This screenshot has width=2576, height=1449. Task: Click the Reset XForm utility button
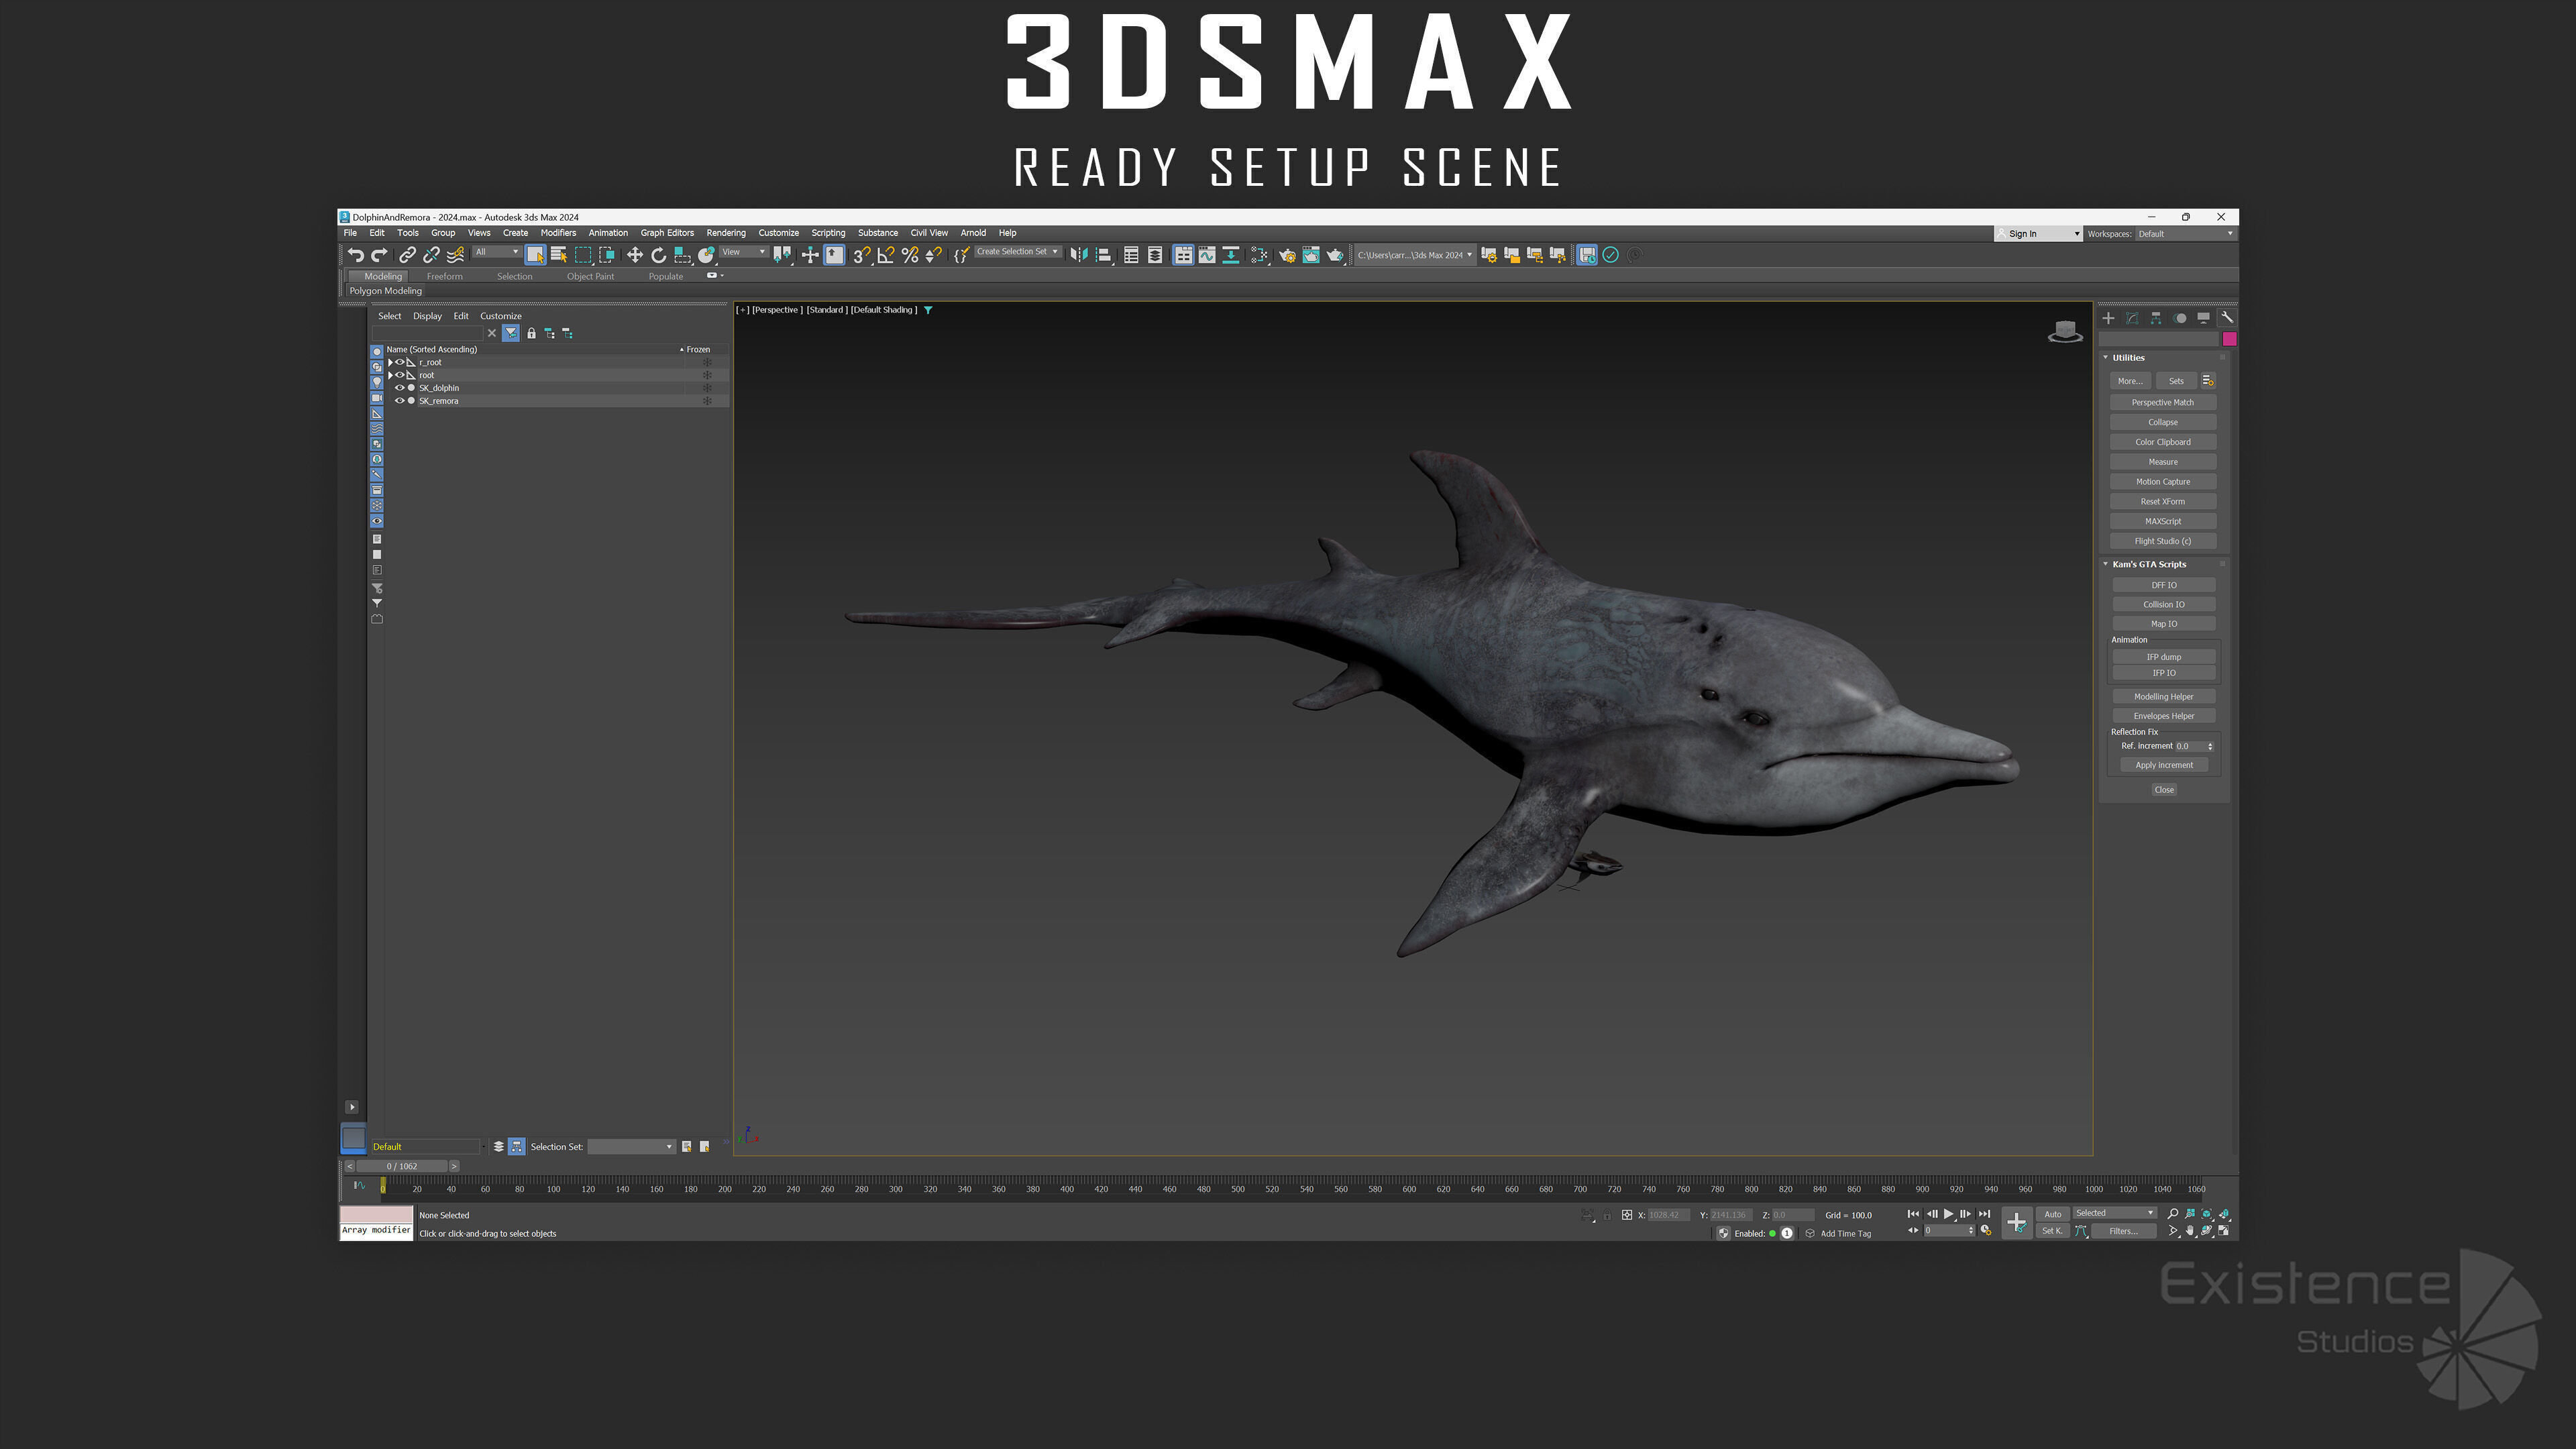(x=2162, y=502)
